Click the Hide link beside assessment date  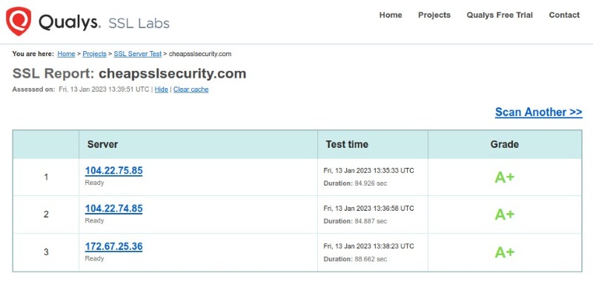pos(161,89)
